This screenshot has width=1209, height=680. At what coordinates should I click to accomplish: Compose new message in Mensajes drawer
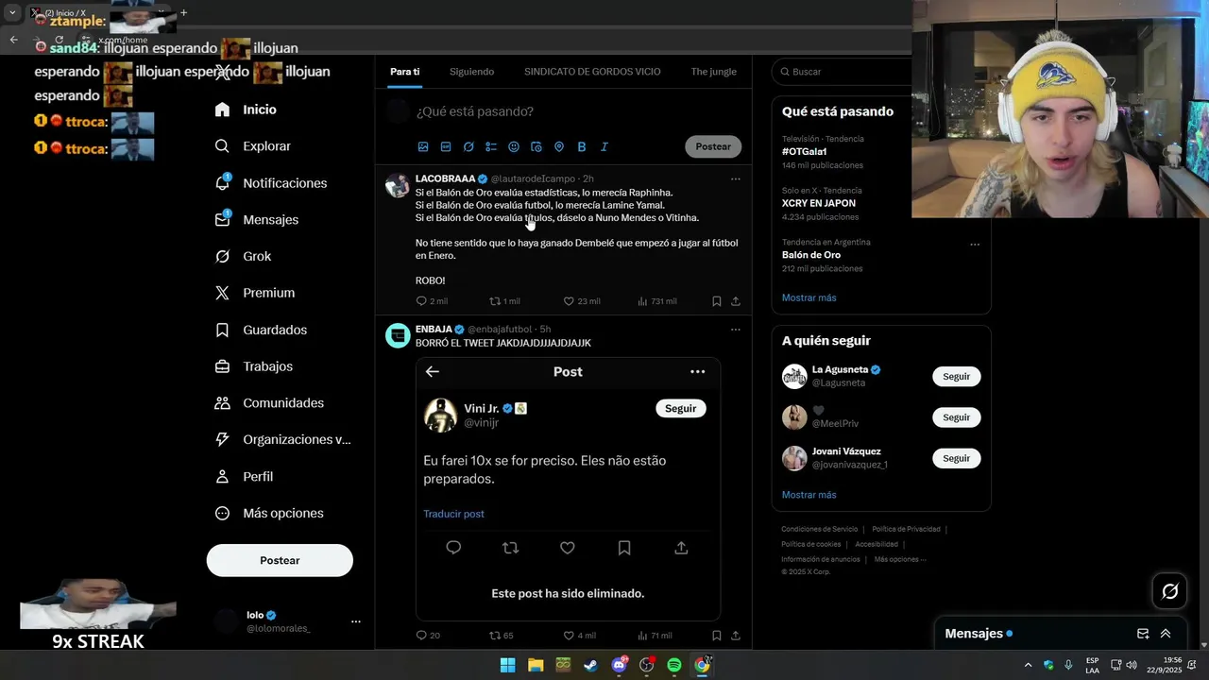pos(1143,634)
